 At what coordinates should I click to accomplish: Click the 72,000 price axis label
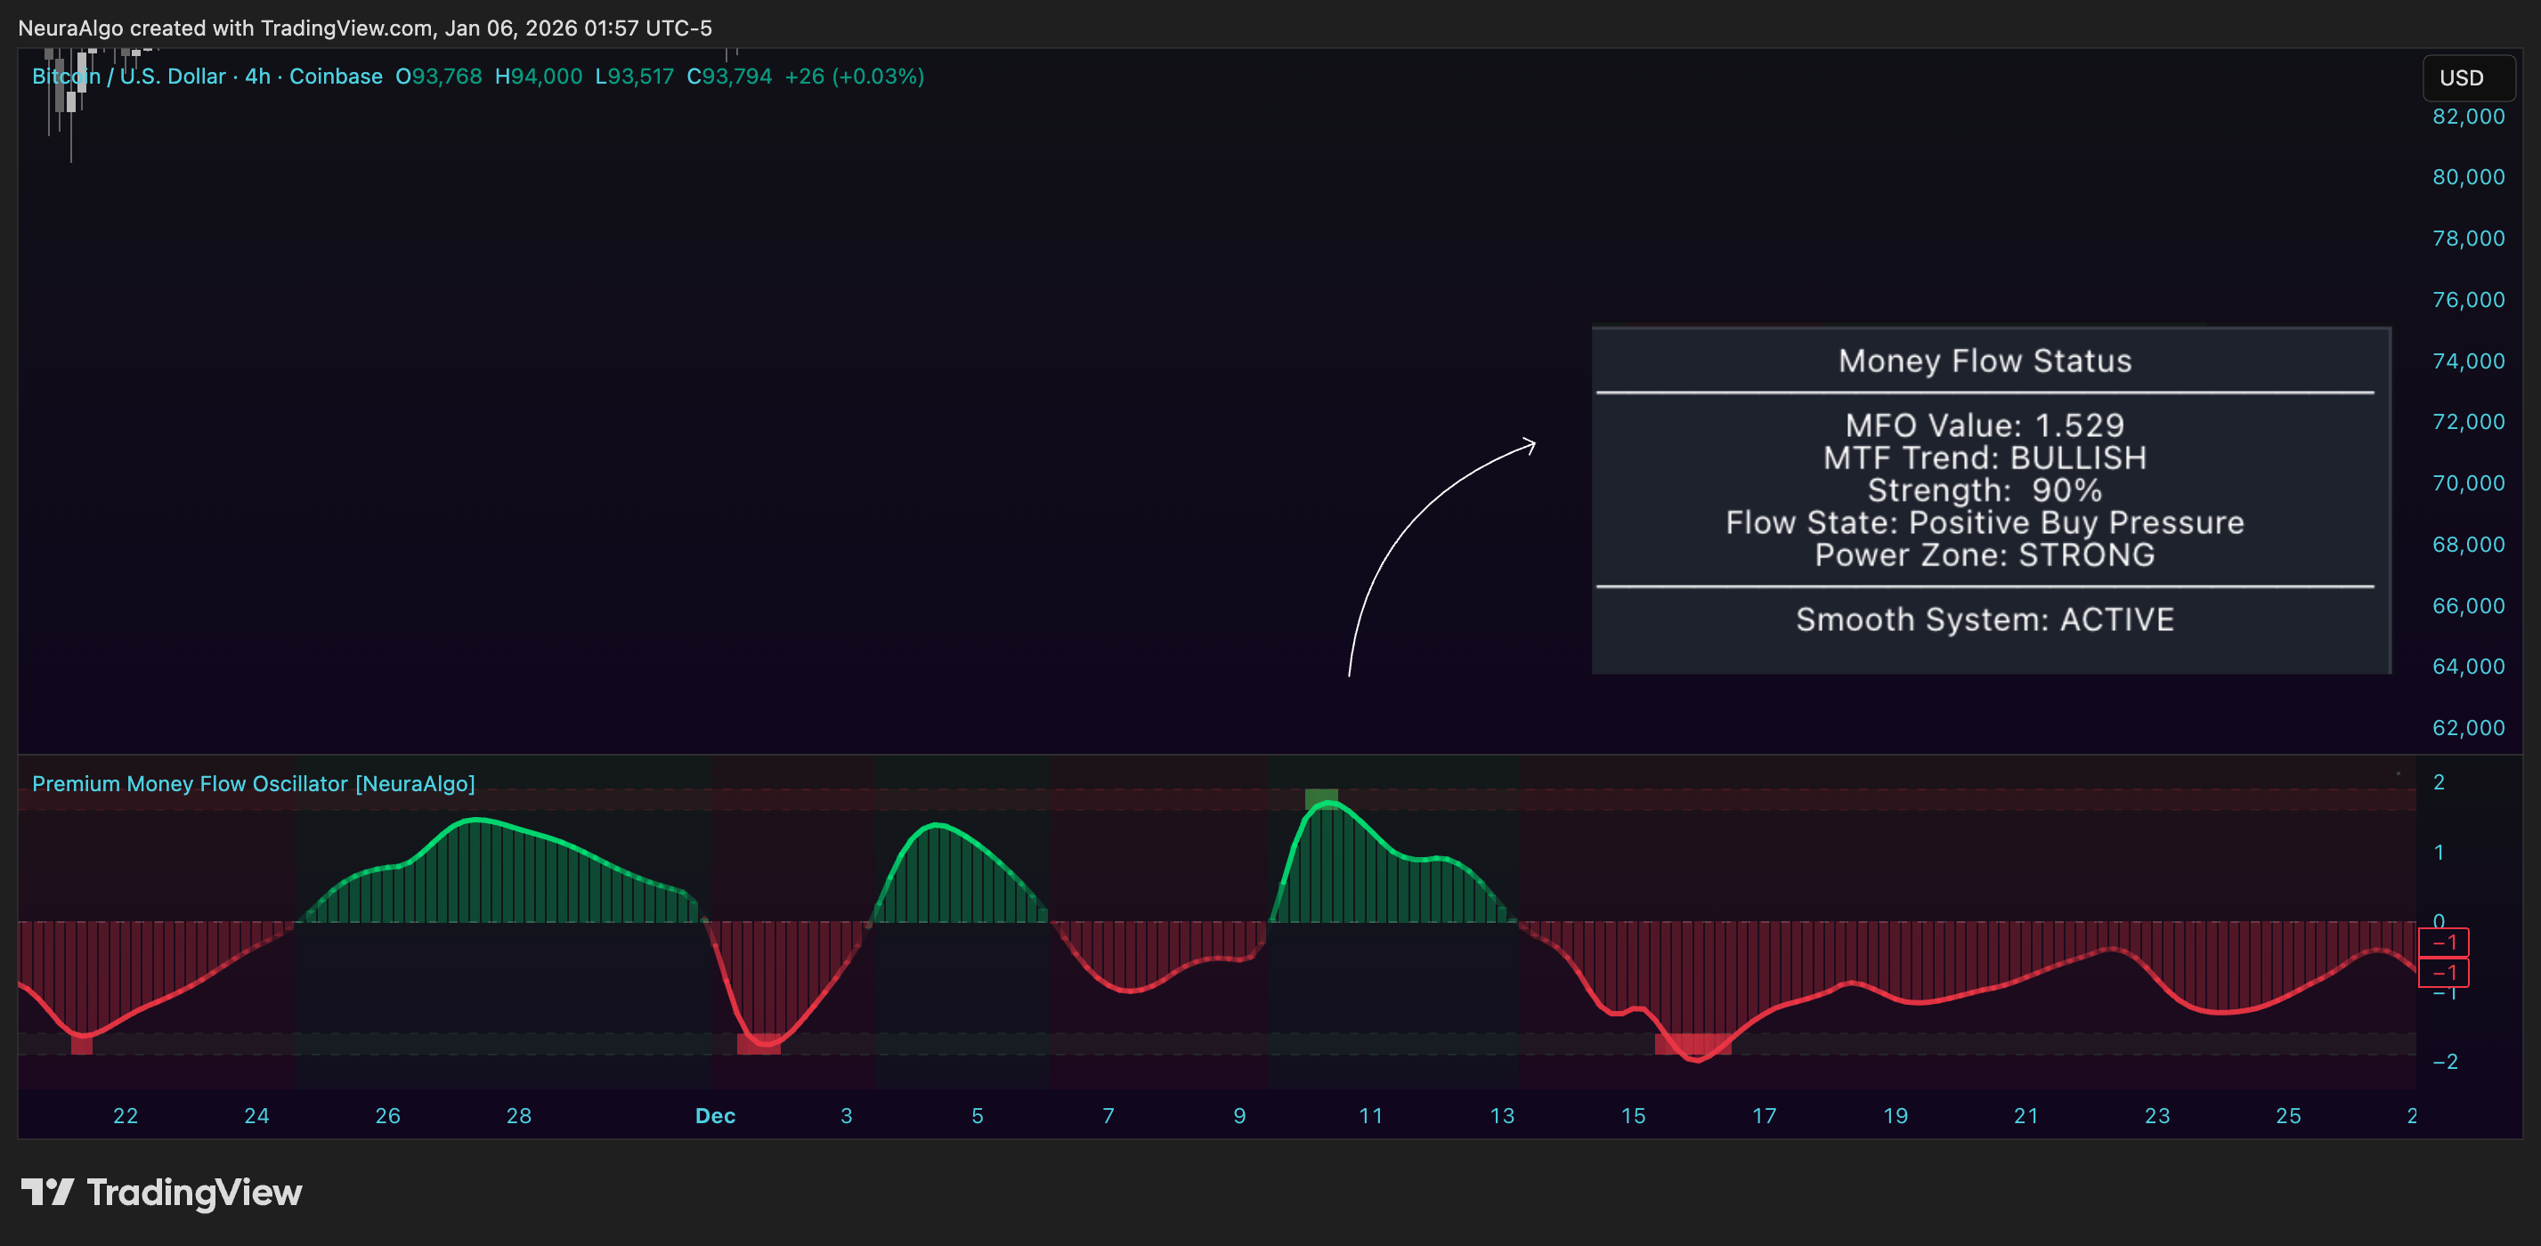[2468, 422]
